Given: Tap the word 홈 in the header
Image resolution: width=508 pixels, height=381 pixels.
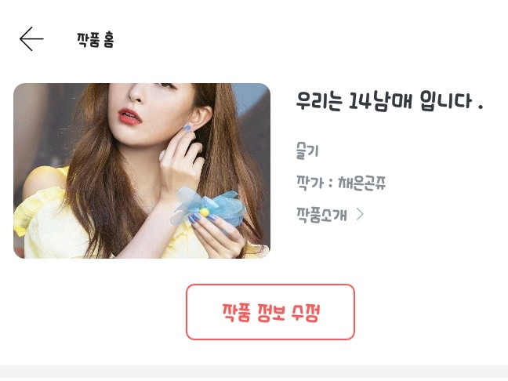Looking at the screenshot, I should 108,41.
